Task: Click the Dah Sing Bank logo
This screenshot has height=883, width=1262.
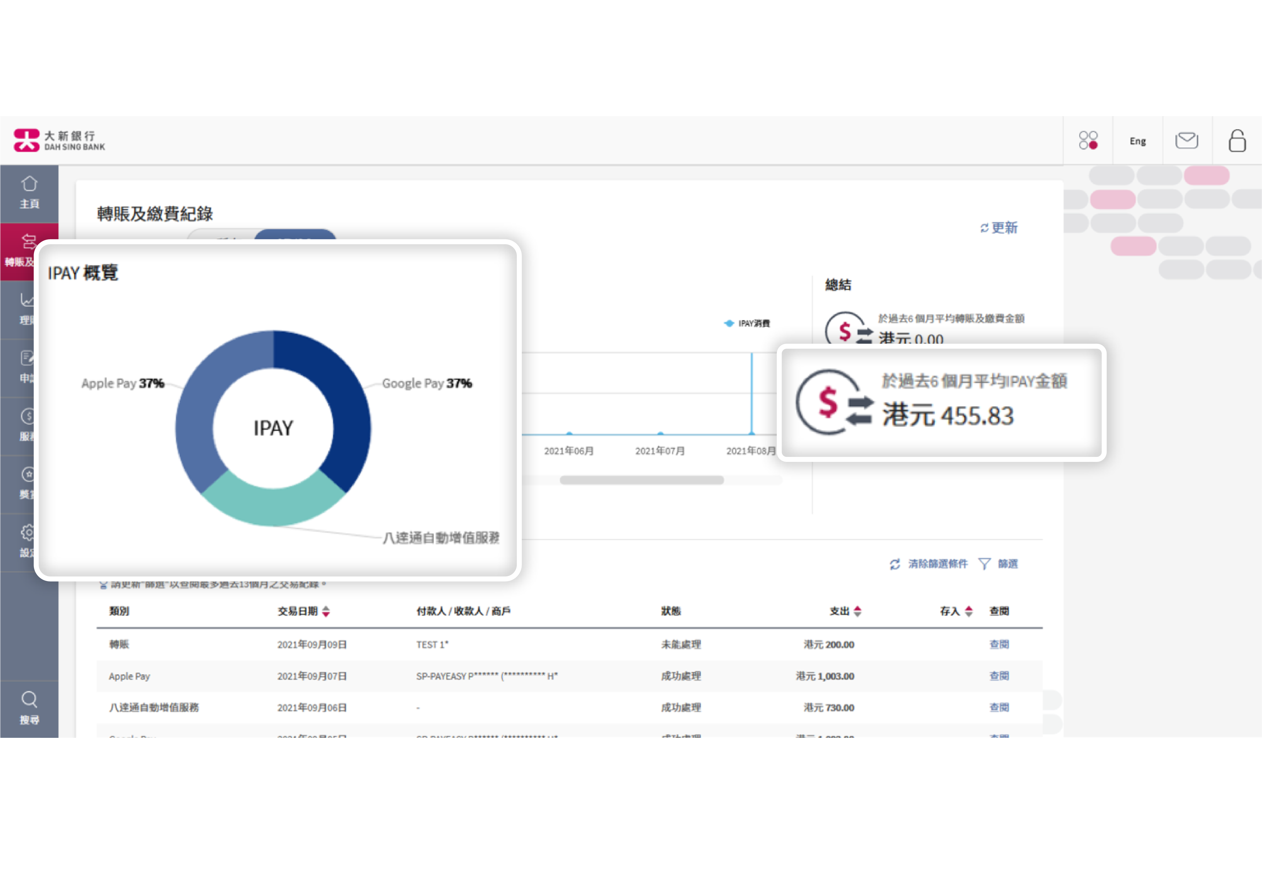Action: pos(59,140)
